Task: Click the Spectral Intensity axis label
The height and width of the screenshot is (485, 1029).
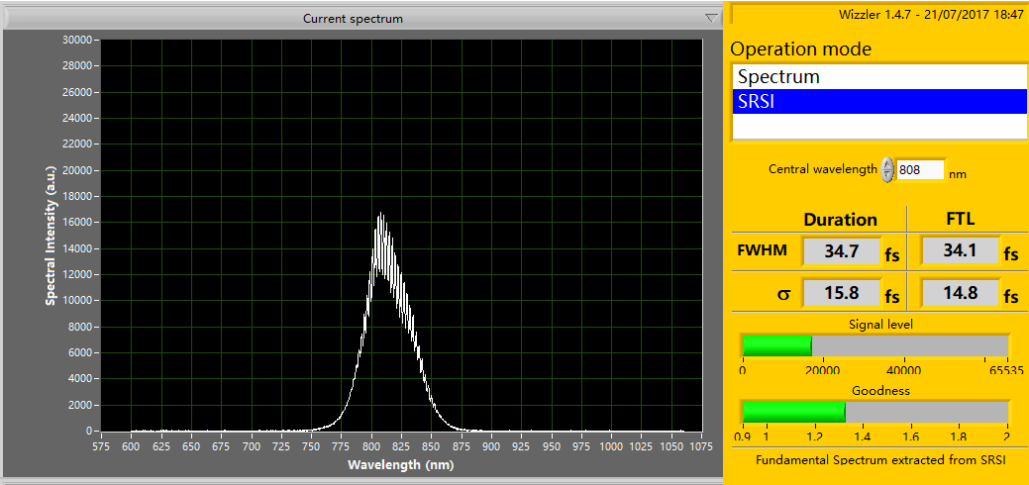Action: click(x=50, y=235)
